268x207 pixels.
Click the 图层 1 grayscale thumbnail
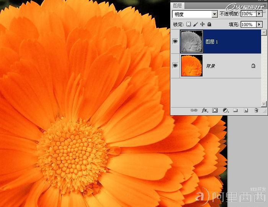[x=191, y=41]
